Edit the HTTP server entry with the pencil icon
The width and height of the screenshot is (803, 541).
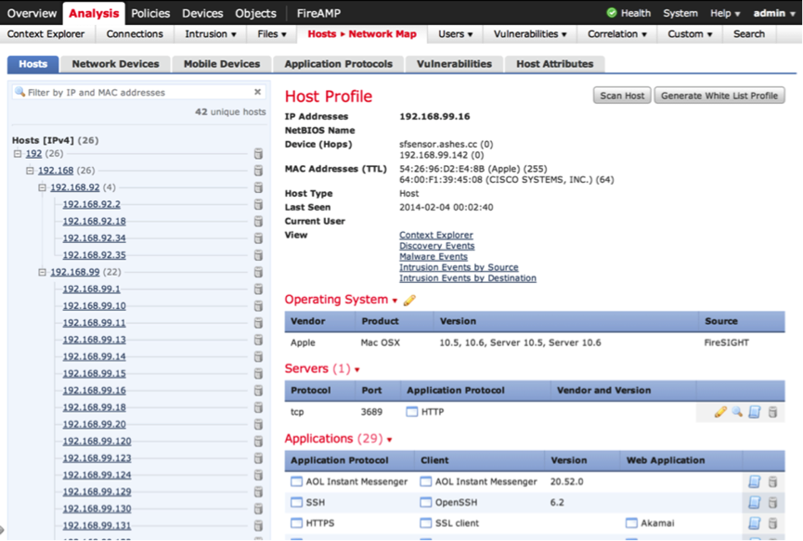[720, 411]
